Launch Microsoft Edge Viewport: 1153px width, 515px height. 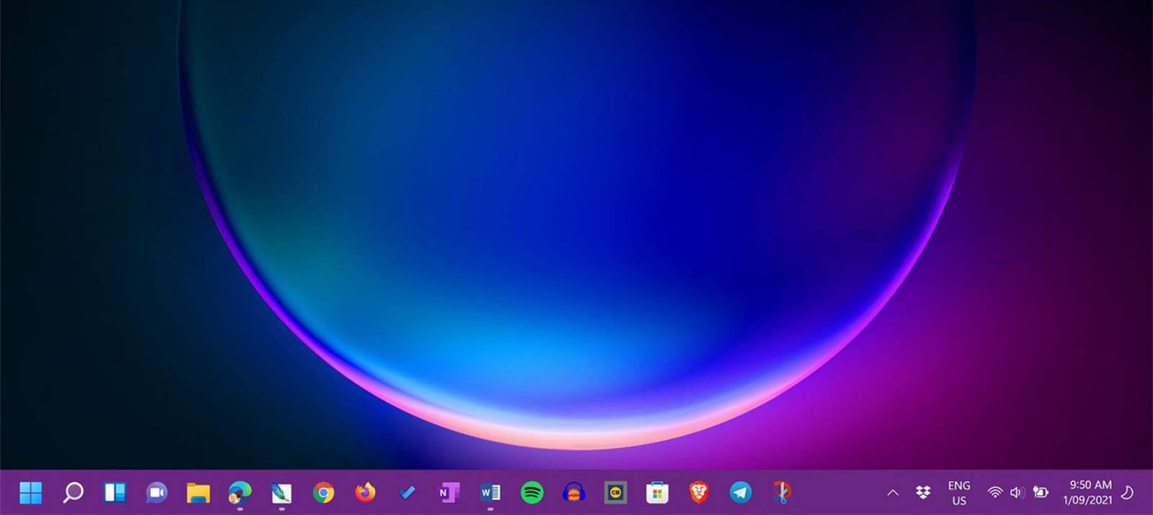240,492
